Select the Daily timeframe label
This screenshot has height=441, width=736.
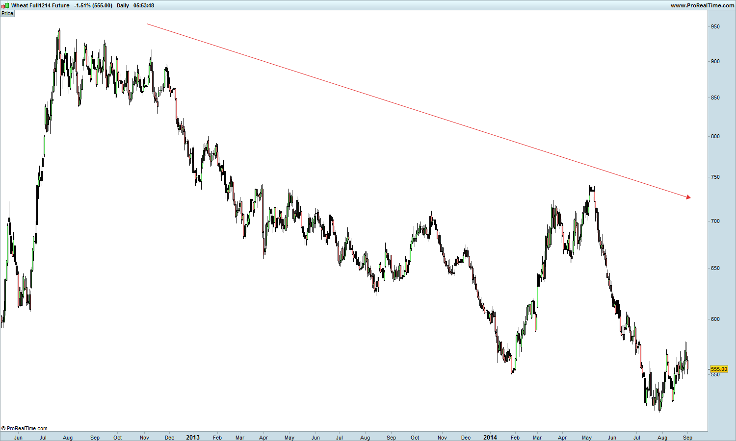[123, 5]
